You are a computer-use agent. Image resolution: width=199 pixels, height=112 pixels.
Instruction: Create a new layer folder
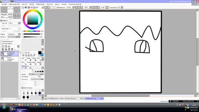9,46
